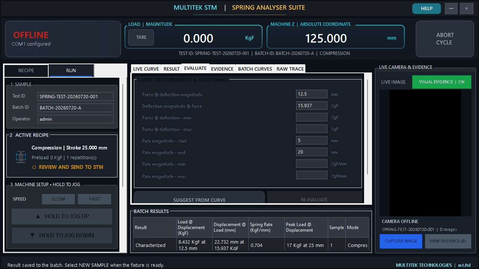
Task: Click Rate magnitude - min field
Action: click(x=312, y=164)
